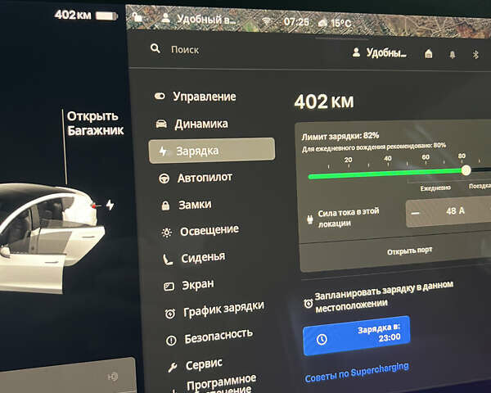Open the Сиденья menu section
The height and width of the screenshot is (393, 491).
pos(194,258)
